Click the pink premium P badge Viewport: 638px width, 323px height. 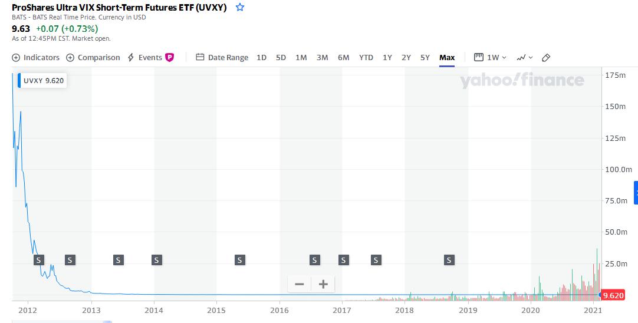pyautogui.click(x=169, y=57)
